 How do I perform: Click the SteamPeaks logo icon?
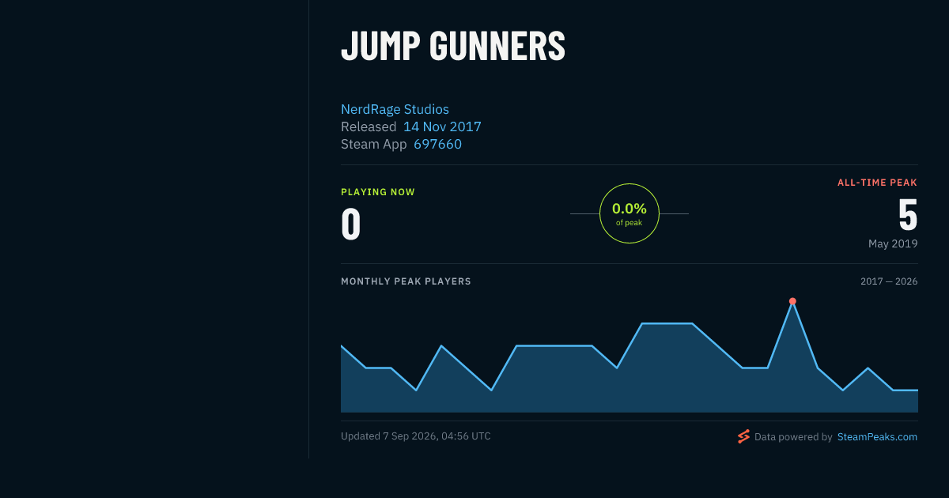coord(743,436)
